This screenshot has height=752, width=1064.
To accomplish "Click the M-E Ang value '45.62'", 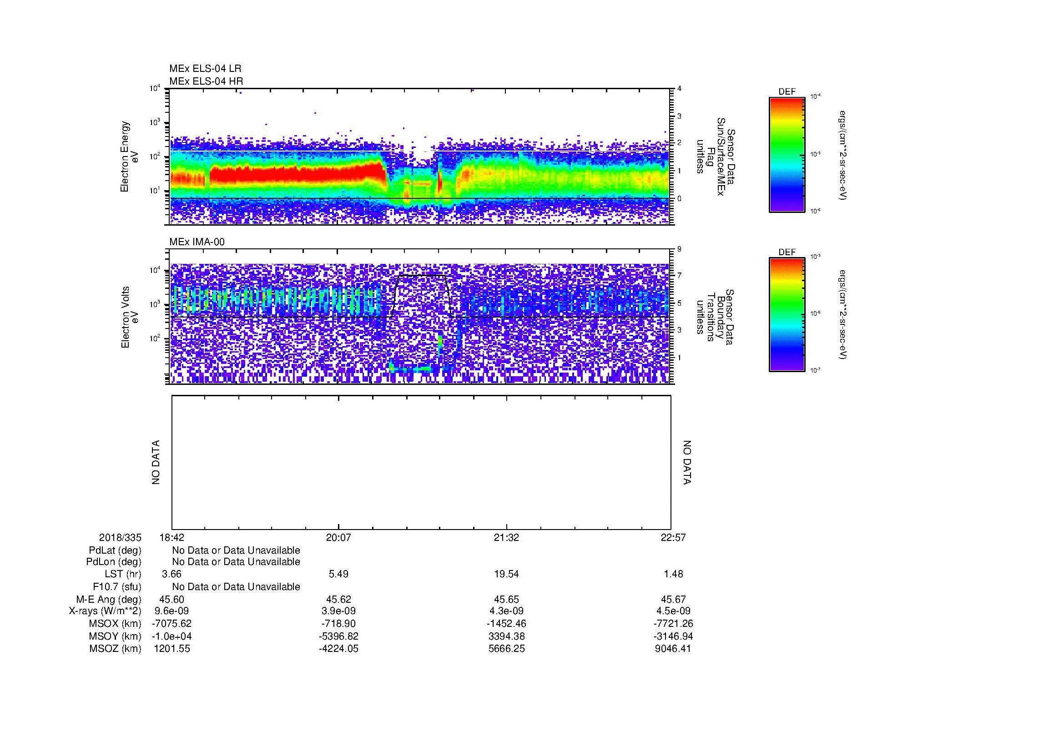I will click(x=339, y=600).
